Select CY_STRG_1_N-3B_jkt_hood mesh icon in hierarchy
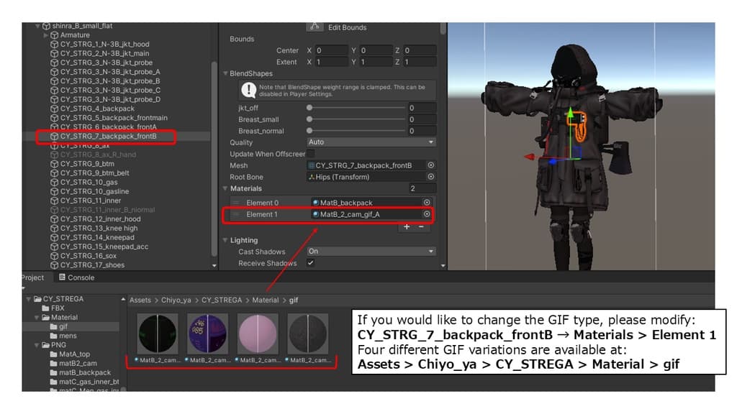737x414 pixels. point(55,44)
